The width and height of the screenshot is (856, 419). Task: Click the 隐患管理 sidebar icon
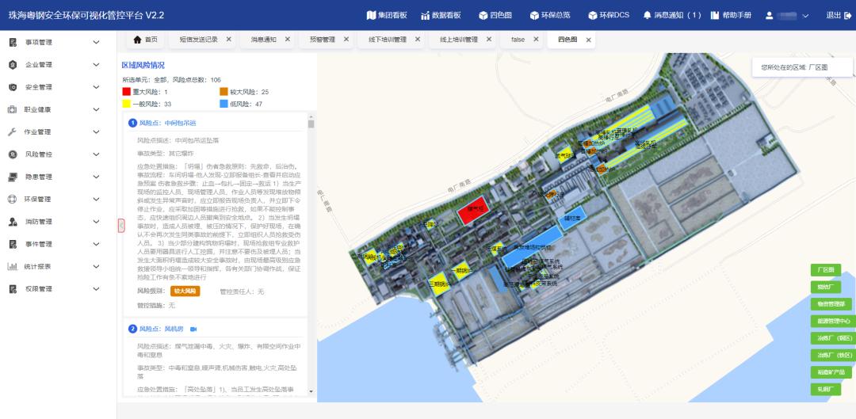tap(13, 177)
